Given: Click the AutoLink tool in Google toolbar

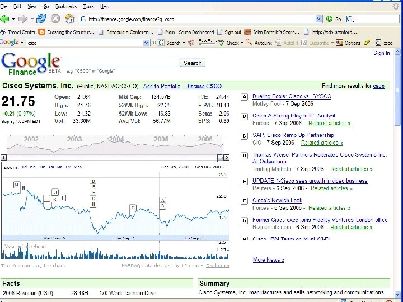Looking at the screenshot, I should coord(259,43).
